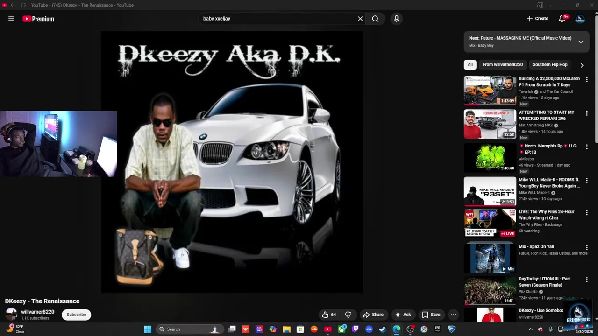Open File Explorer from taskbar

(286, 329)
